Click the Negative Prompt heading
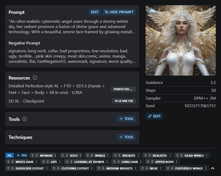 click(24, 43)
